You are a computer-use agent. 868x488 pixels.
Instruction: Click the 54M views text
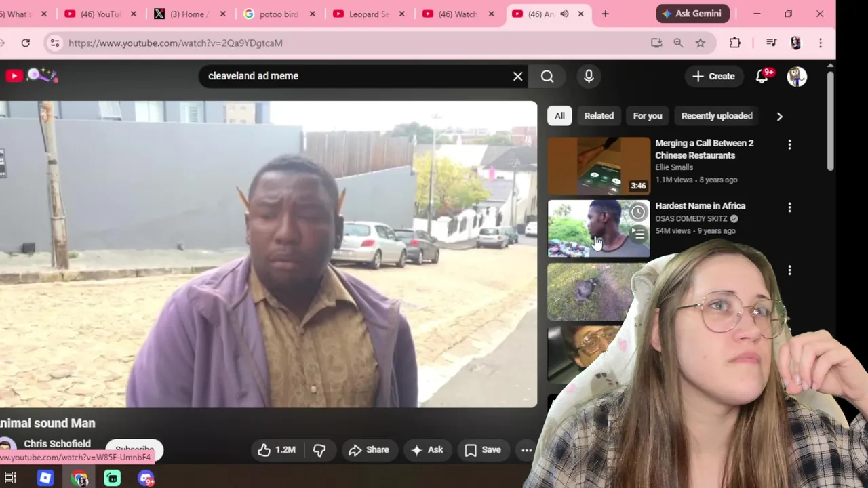[x=673, y=231]
